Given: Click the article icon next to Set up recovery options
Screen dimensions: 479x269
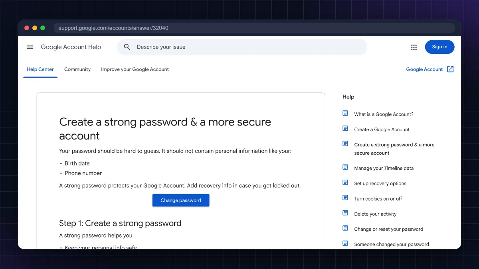Looking at the screenshot, I should 345,183.
